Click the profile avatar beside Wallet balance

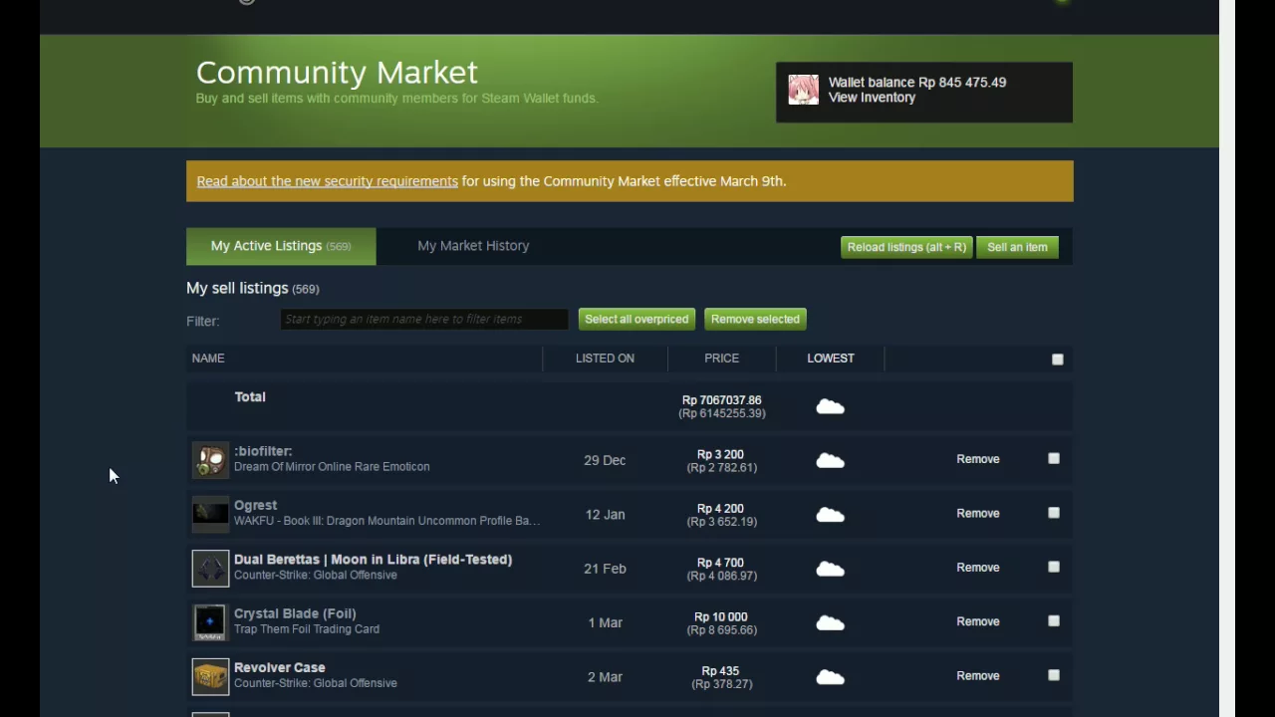pos(803,90)
